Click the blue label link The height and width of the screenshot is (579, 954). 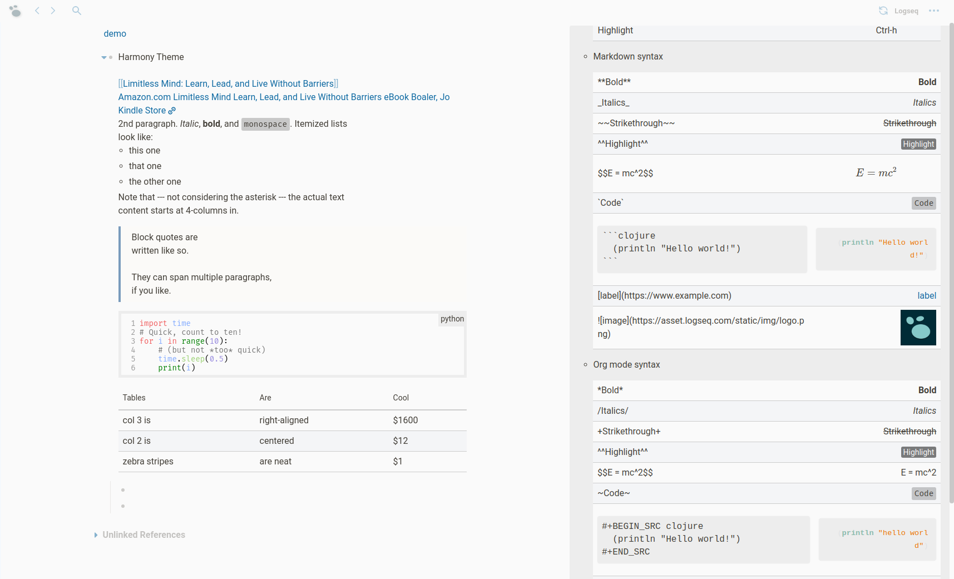coord(927,296)
